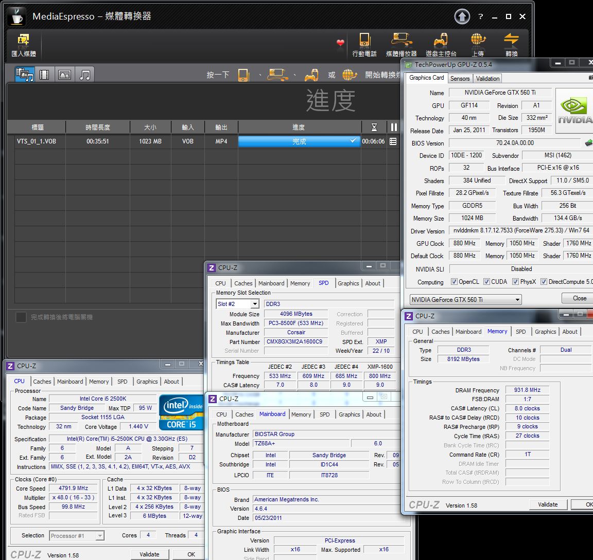Open About tab in Memory CPU-Z window
593x560 pixels.
(x=569, y=332)
